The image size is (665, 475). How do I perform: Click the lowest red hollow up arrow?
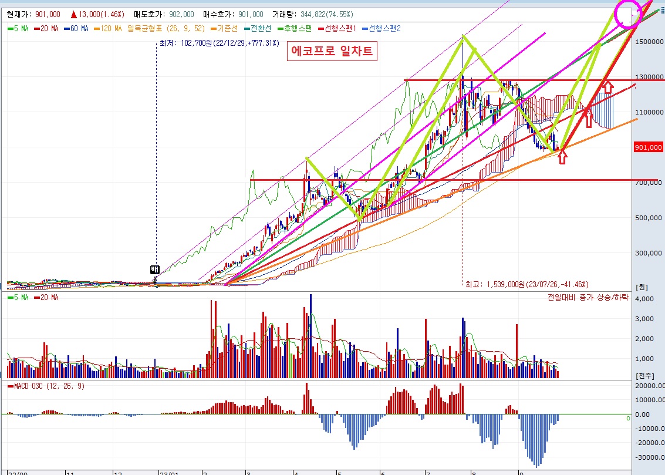pos(562,156)
